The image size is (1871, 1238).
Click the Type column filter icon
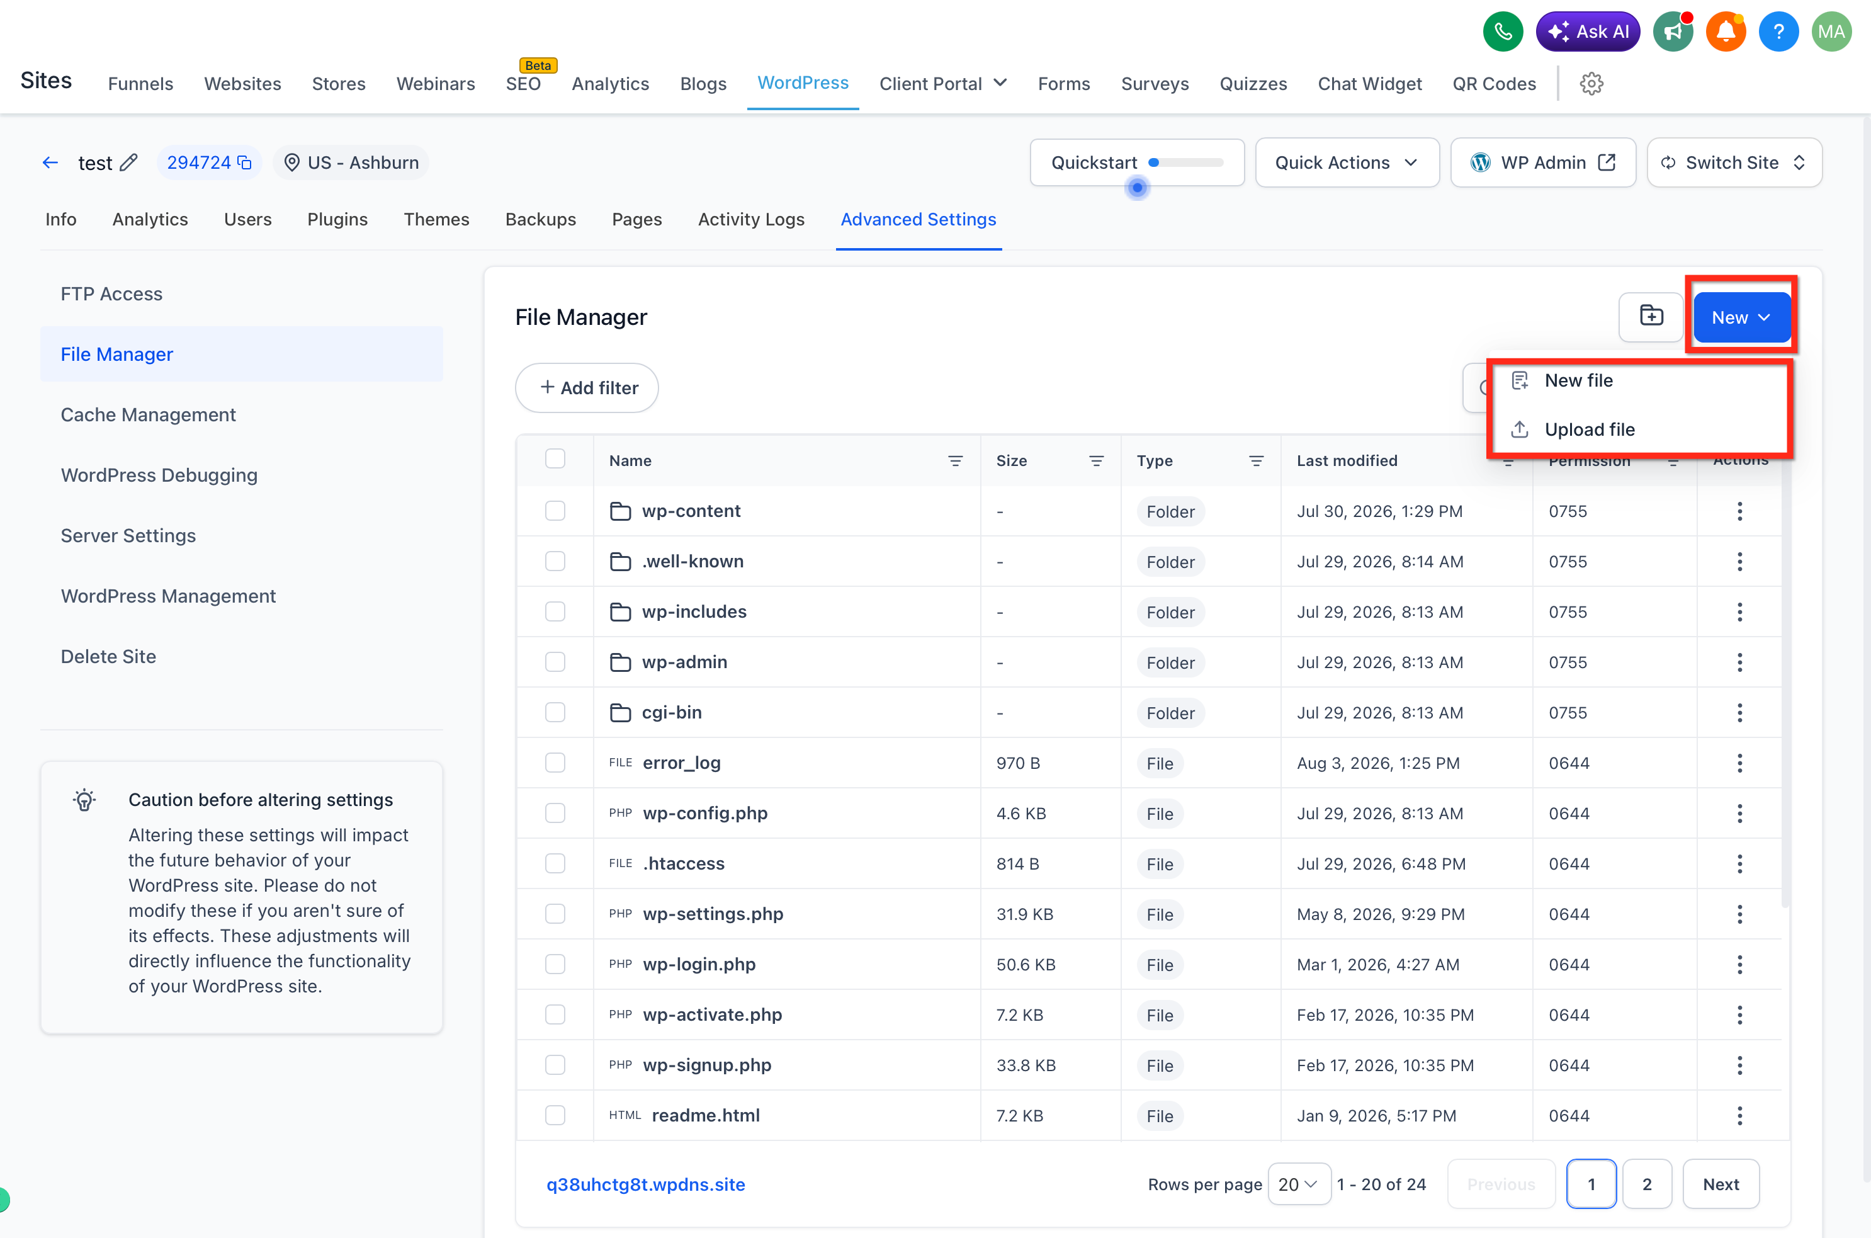tap(1257, 461)
